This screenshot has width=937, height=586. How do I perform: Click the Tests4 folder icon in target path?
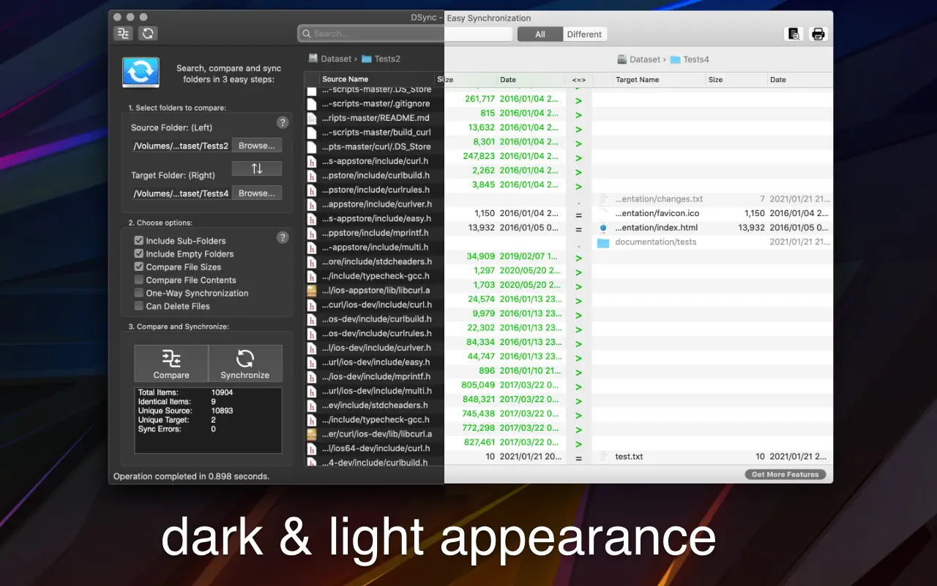coord(676,59)
